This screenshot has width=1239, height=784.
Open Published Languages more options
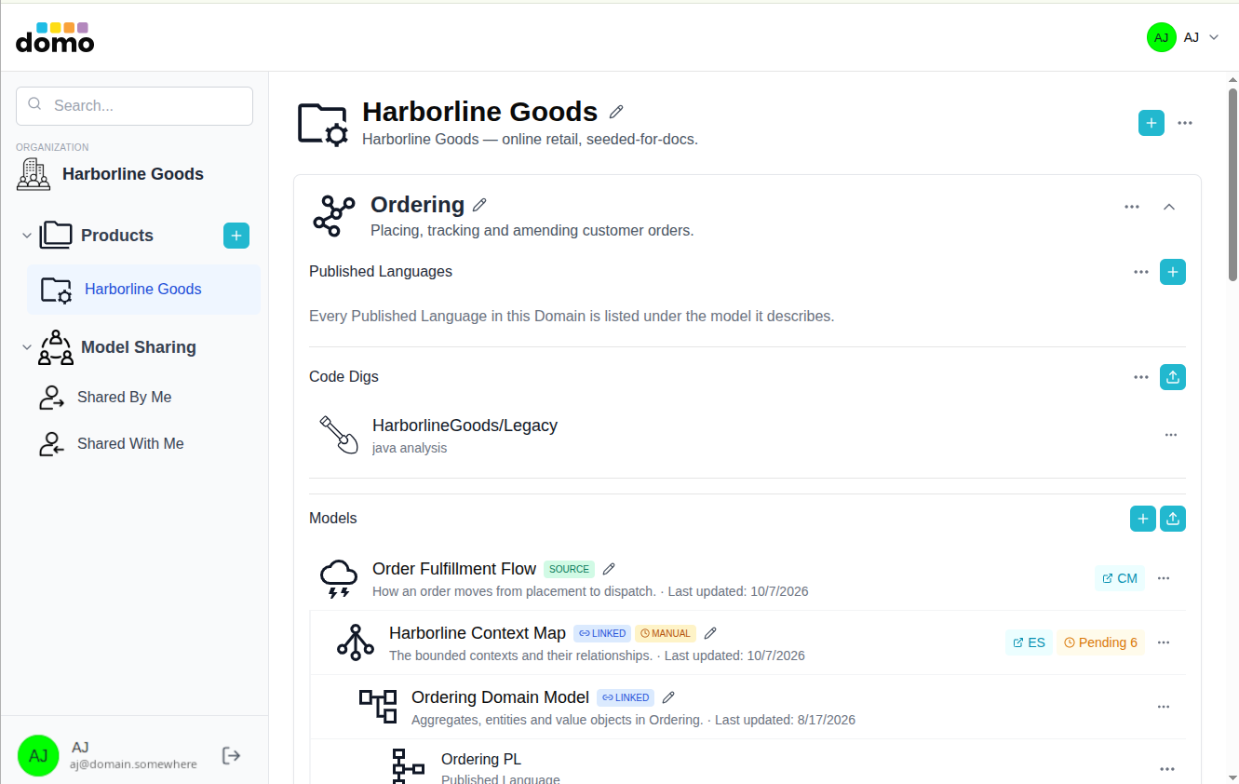[x=1141, y=272]
